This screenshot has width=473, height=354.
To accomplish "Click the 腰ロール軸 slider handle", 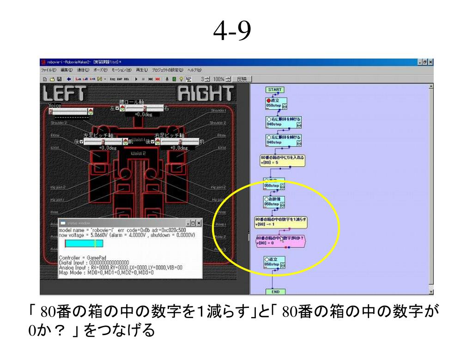I will 145,108.
